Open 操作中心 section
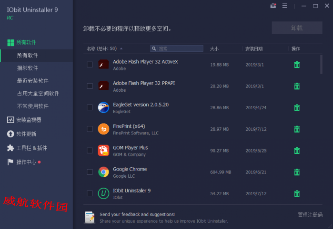Viewport: 333px width, 229px height. click(26, 162)
